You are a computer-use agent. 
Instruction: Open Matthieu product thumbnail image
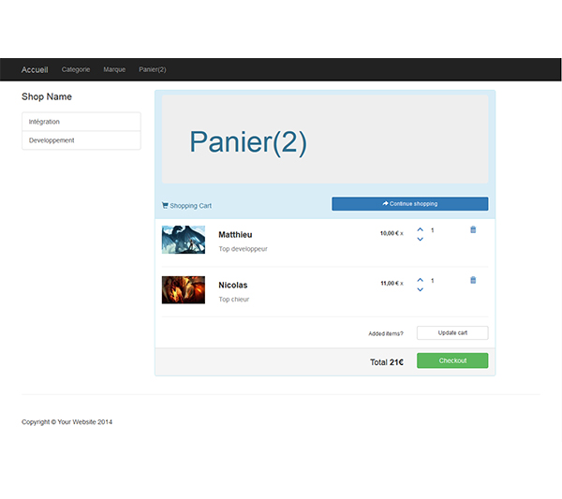point(183,240)
